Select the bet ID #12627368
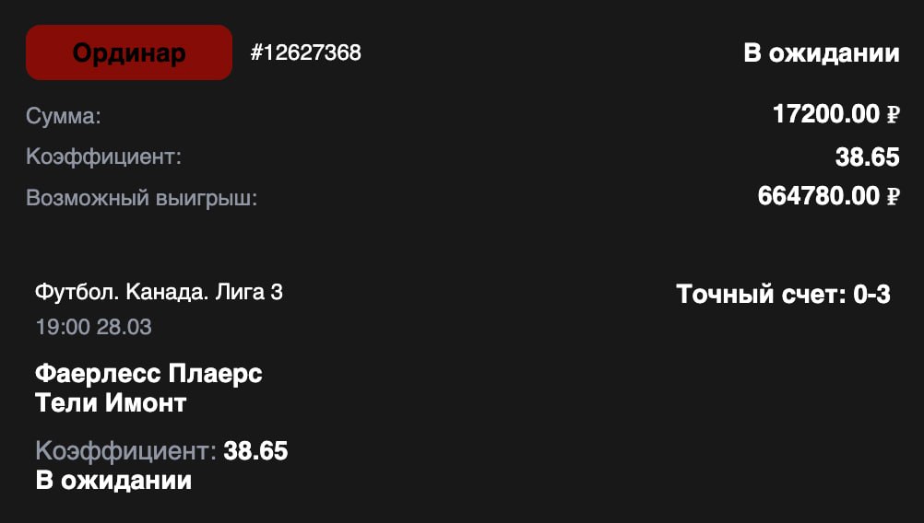 305,52
